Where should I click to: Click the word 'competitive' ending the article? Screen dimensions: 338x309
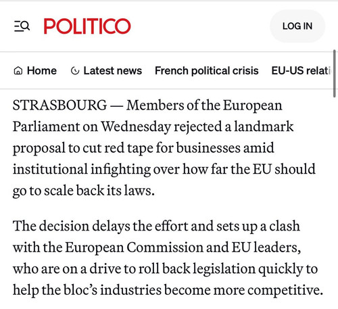pos(285,290)
